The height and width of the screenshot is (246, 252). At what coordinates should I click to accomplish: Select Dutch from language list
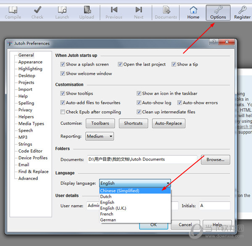(135, 197)
